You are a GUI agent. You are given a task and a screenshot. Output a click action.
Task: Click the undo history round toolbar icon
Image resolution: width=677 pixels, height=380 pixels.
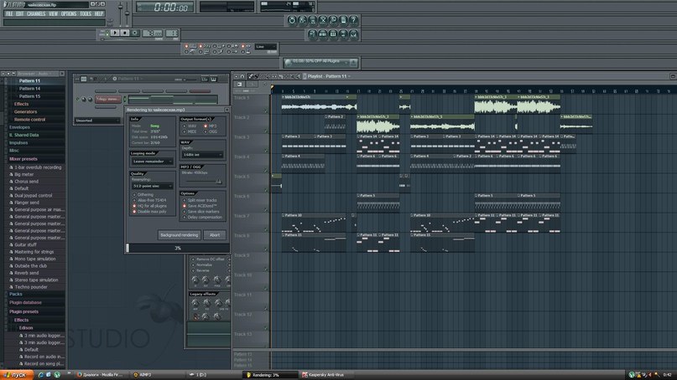click(x=292, y=20)
